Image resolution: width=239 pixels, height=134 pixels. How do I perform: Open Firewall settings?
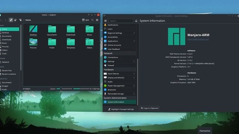(119, 66)
